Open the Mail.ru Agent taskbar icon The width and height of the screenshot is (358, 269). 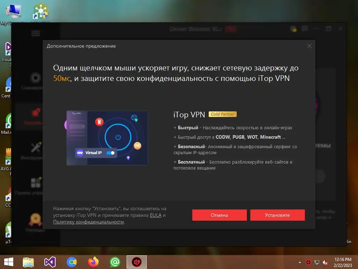[115, 262]
